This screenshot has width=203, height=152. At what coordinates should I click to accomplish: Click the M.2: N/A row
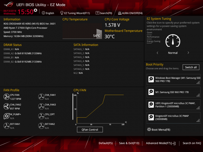click(x=78, y=73)
